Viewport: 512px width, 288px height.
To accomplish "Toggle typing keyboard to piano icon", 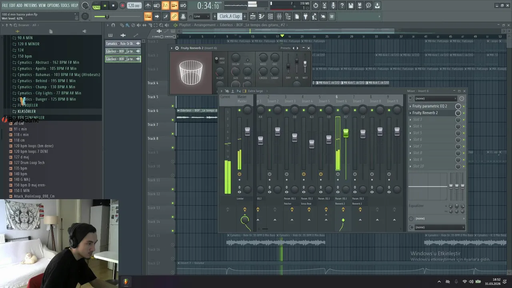I will (x=148, y=16).
